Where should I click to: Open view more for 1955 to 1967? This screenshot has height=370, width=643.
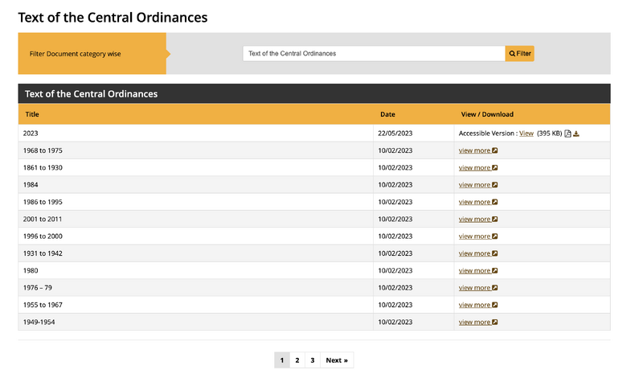click(474, 305)
